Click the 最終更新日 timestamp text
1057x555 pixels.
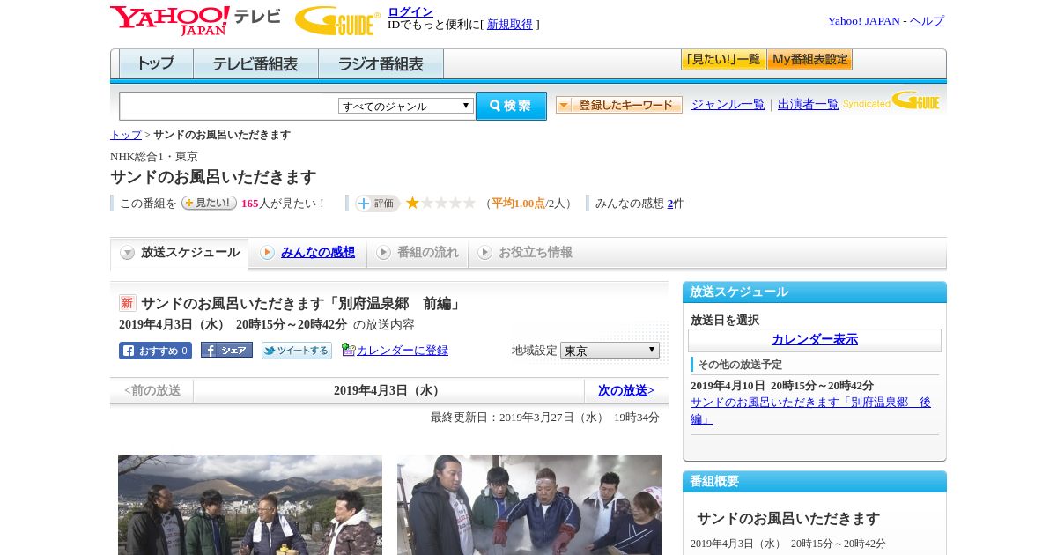coord(545,418)
